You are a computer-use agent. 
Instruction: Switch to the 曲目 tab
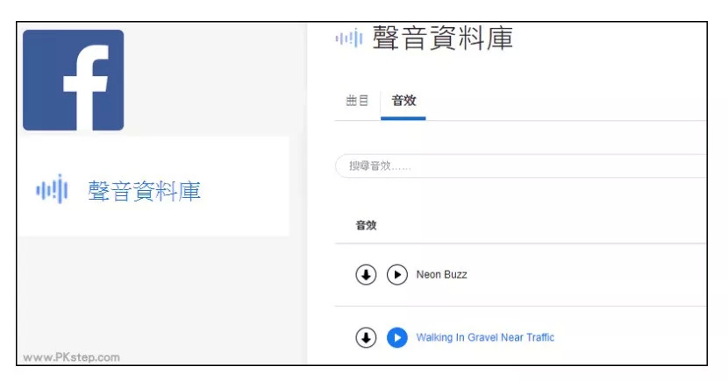(x=357, y=101)
